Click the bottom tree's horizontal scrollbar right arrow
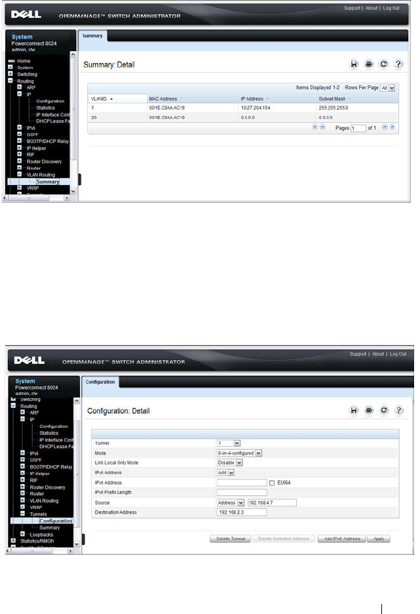The image size is (420, 614). point(70,550)
